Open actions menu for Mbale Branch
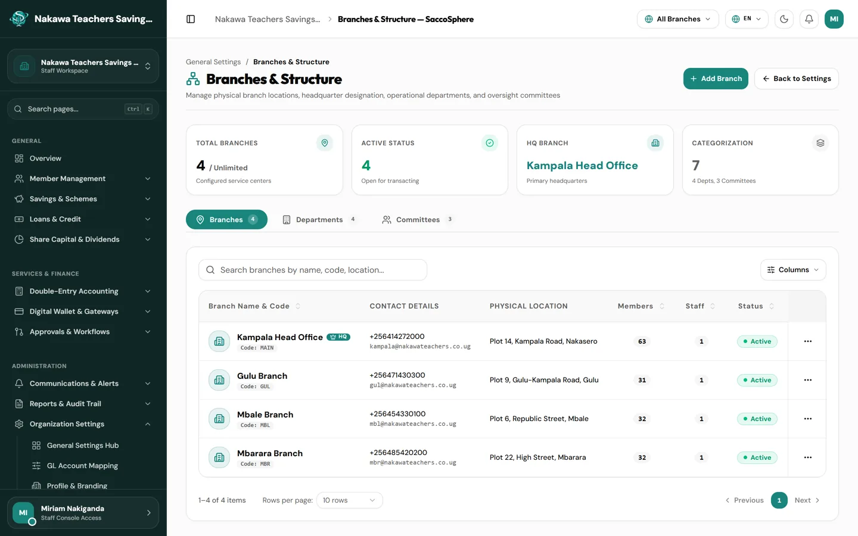Viewport: 858px width, 536px height. click(x=808, y=419)
